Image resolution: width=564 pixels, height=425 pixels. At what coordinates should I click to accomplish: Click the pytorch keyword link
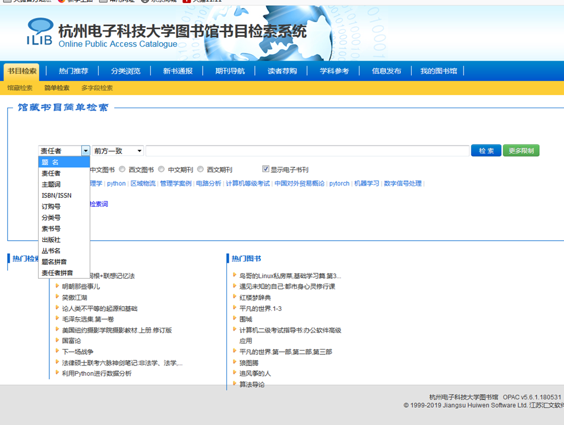(339, 184)
